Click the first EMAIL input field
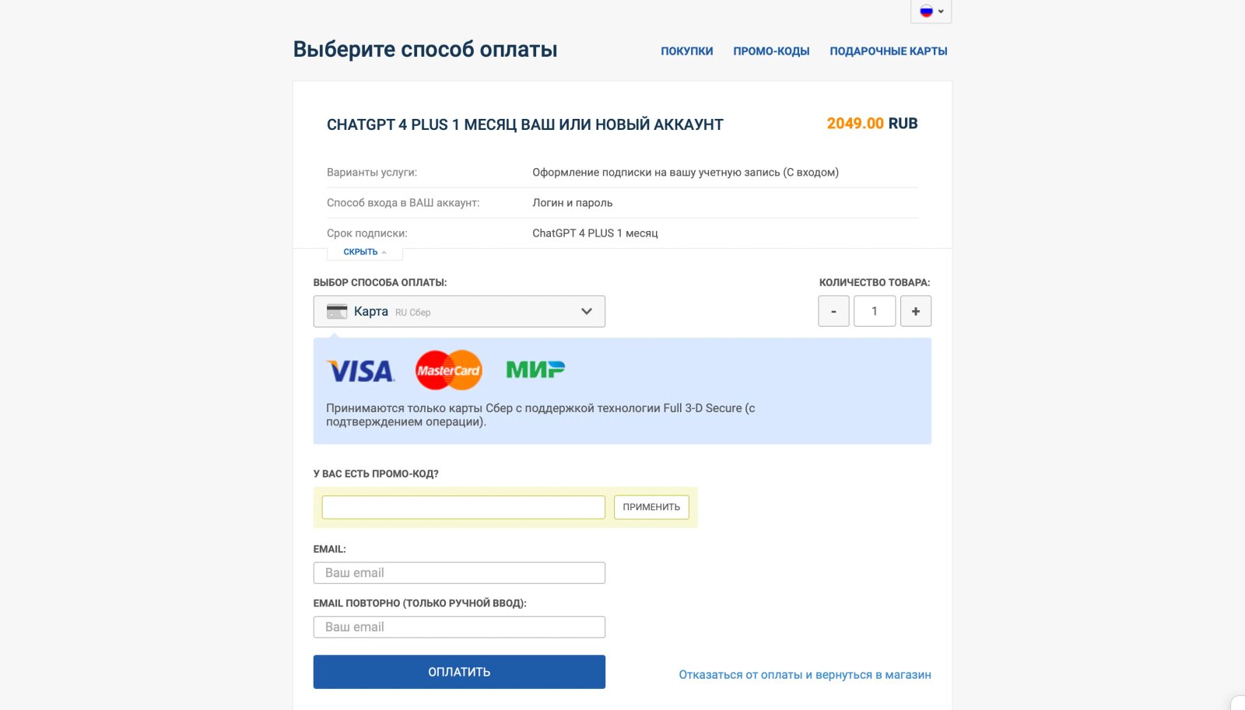The width and height of the screenshot is (1245, 710). tap(459, 572)
